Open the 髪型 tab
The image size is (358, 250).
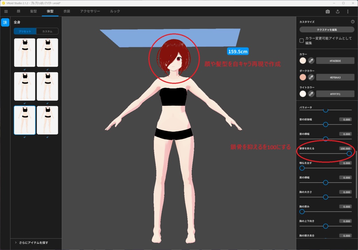click(34, 12)
